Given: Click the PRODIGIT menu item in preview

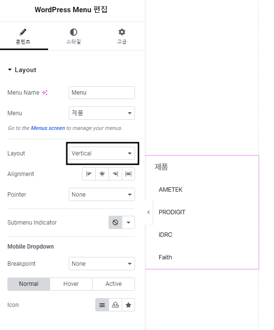Looking at the screenshot, I should [172, 212].
